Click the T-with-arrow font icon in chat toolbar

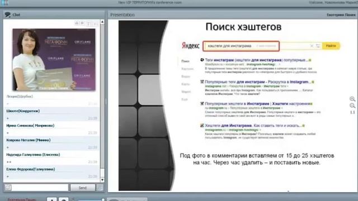(x=96, y=23)
